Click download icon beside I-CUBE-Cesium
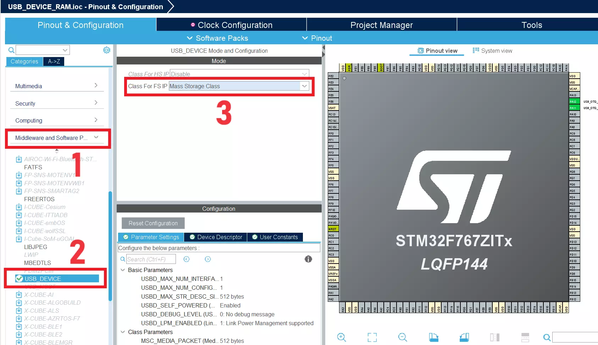The width and height of the screenshot is (598, 345). (x=19, y=207)
